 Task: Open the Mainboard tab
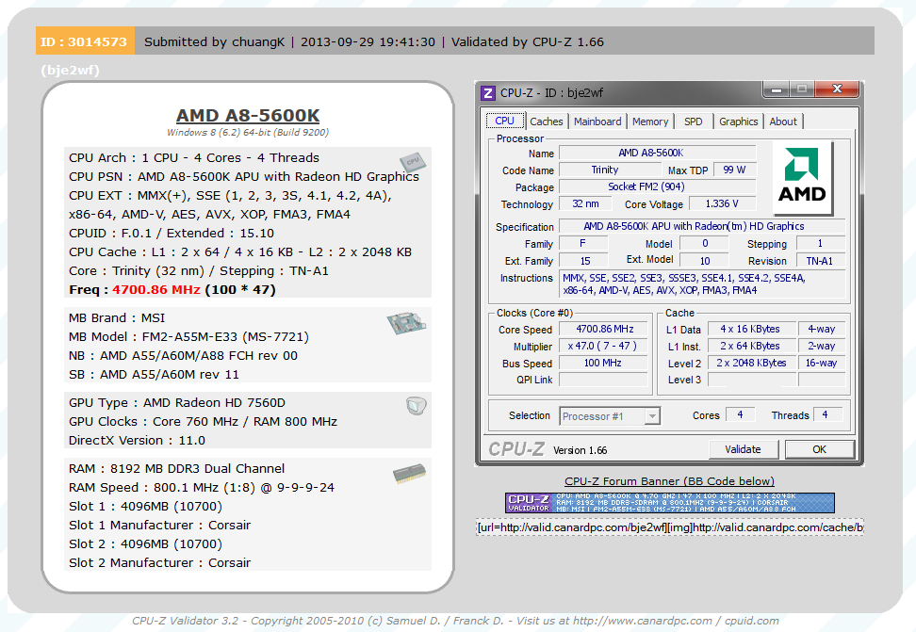[x=597, y=121]
